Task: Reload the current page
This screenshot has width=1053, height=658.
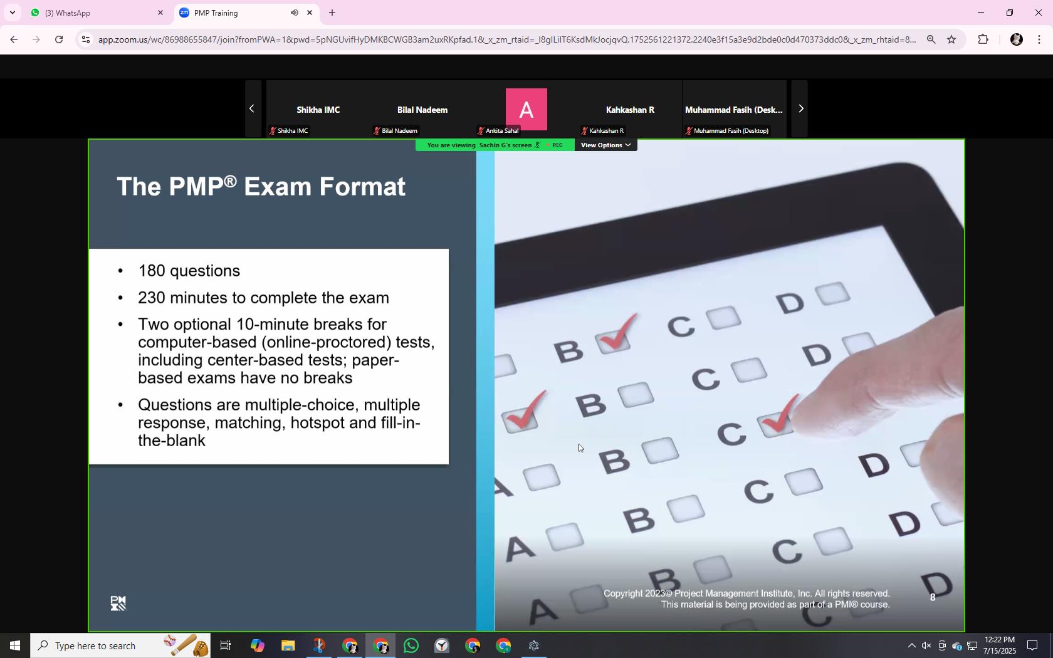Action: click(x=59, y=39)
